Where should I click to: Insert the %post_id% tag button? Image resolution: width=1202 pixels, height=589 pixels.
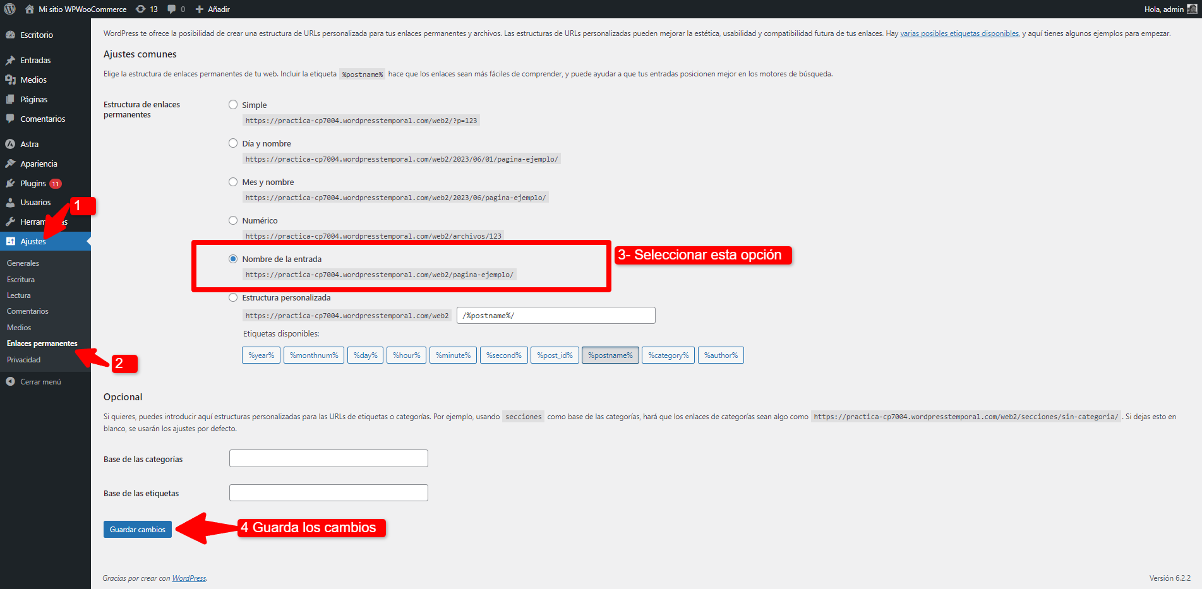pos(555,355)
